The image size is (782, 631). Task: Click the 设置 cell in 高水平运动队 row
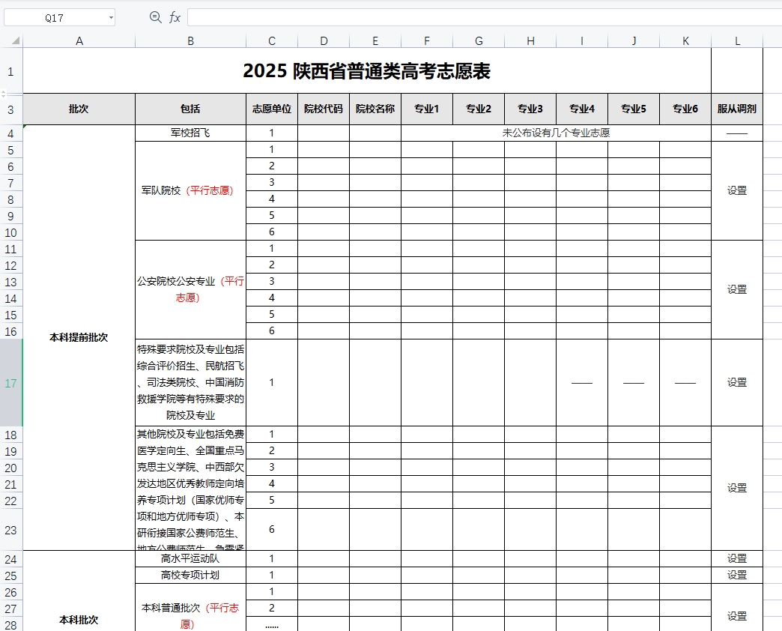(736, 558)
